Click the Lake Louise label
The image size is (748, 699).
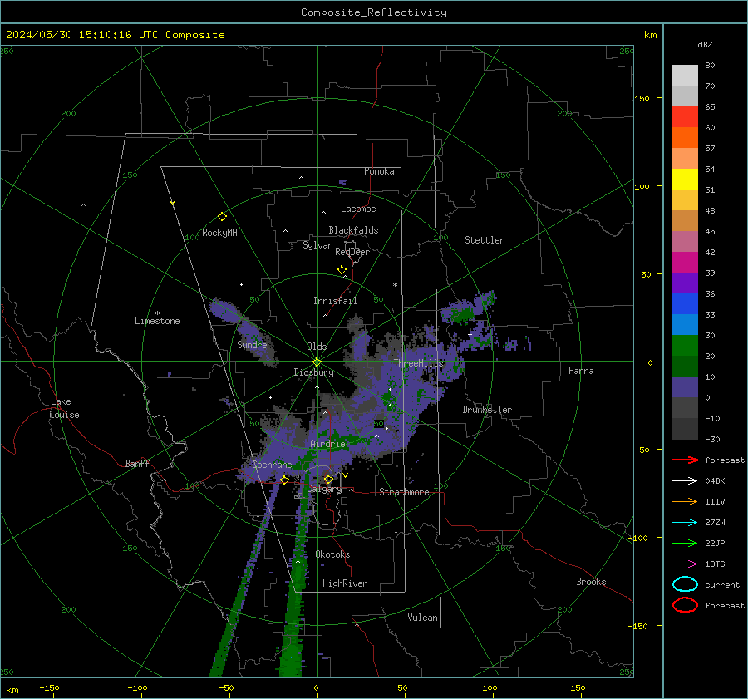coord(64,408)
